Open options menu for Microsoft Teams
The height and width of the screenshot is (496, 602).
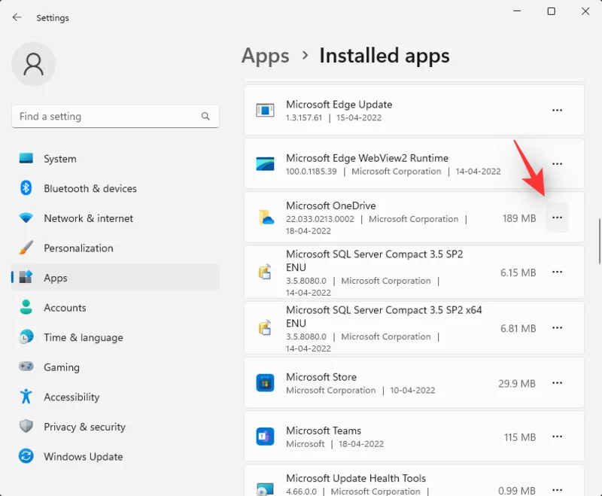click(557, 437)
